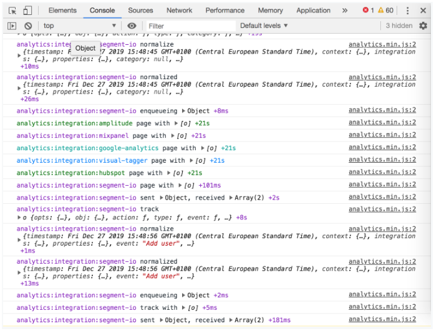Show more tabs via the double chevron
The image size is (434, 331).
pos(345,11)
